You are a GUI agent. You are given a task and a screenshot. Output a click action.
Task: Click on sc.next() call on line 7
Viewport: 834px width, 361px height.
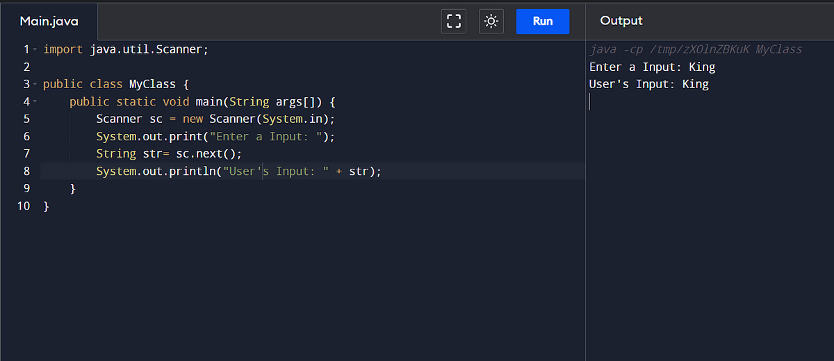pos(208,153)
